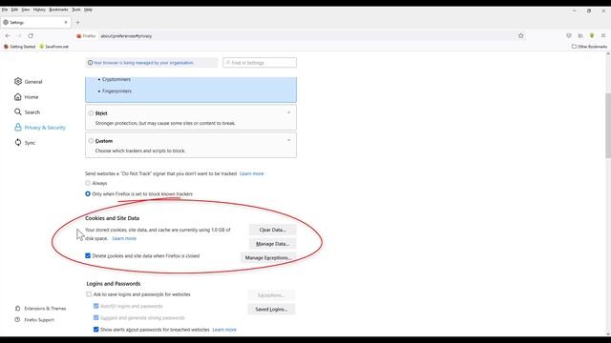
Task: Select the Settings browser tab
Action: 35,23
